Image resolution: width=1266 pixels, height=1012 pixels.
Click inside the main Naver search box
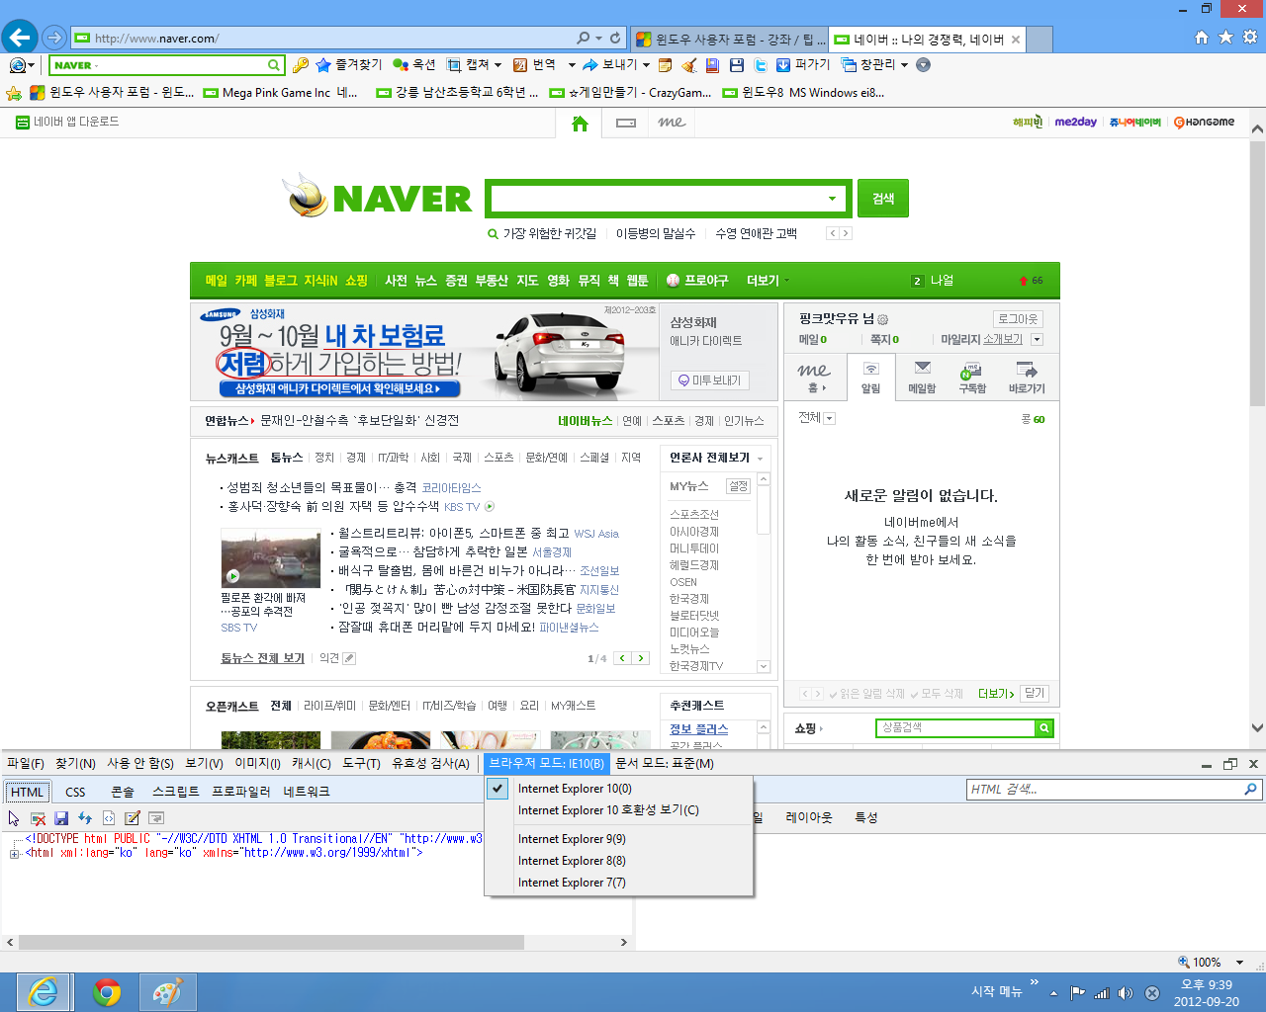coord(658,199)
